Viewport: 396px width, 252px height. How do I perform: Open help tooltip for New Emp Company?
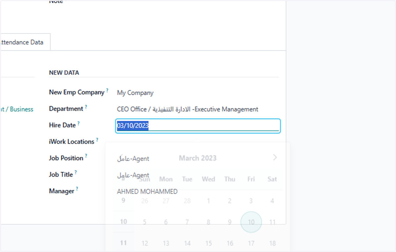pos(107,90)
